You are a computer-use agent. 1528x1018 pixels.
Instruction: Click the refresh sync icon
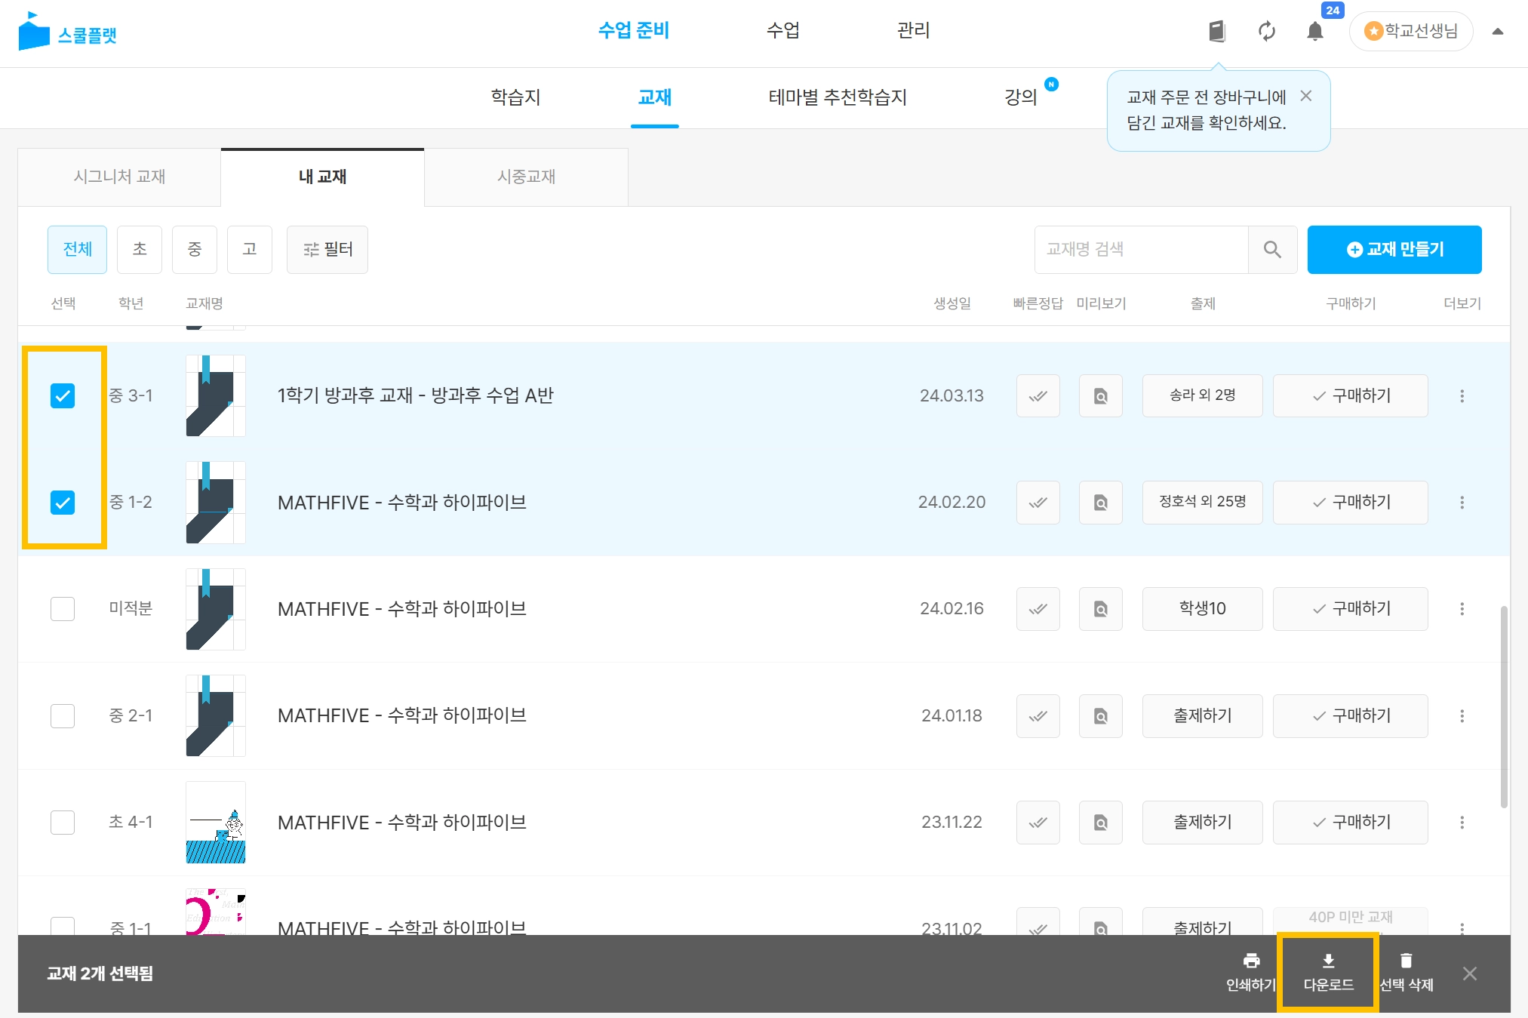pos(1267,32)
